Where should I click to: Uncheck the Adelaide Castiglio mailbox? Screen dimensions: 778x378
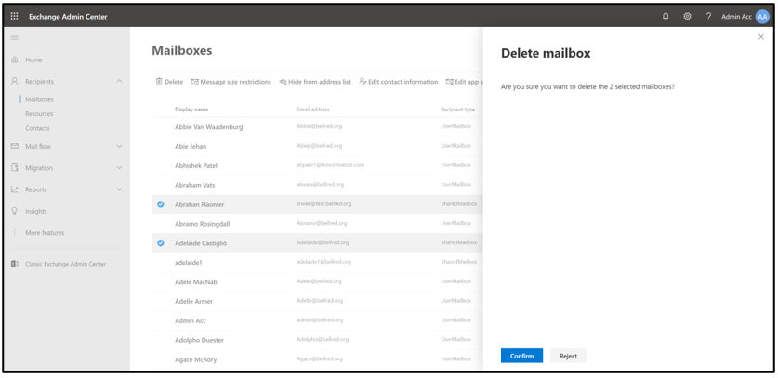tap(160, 243)
